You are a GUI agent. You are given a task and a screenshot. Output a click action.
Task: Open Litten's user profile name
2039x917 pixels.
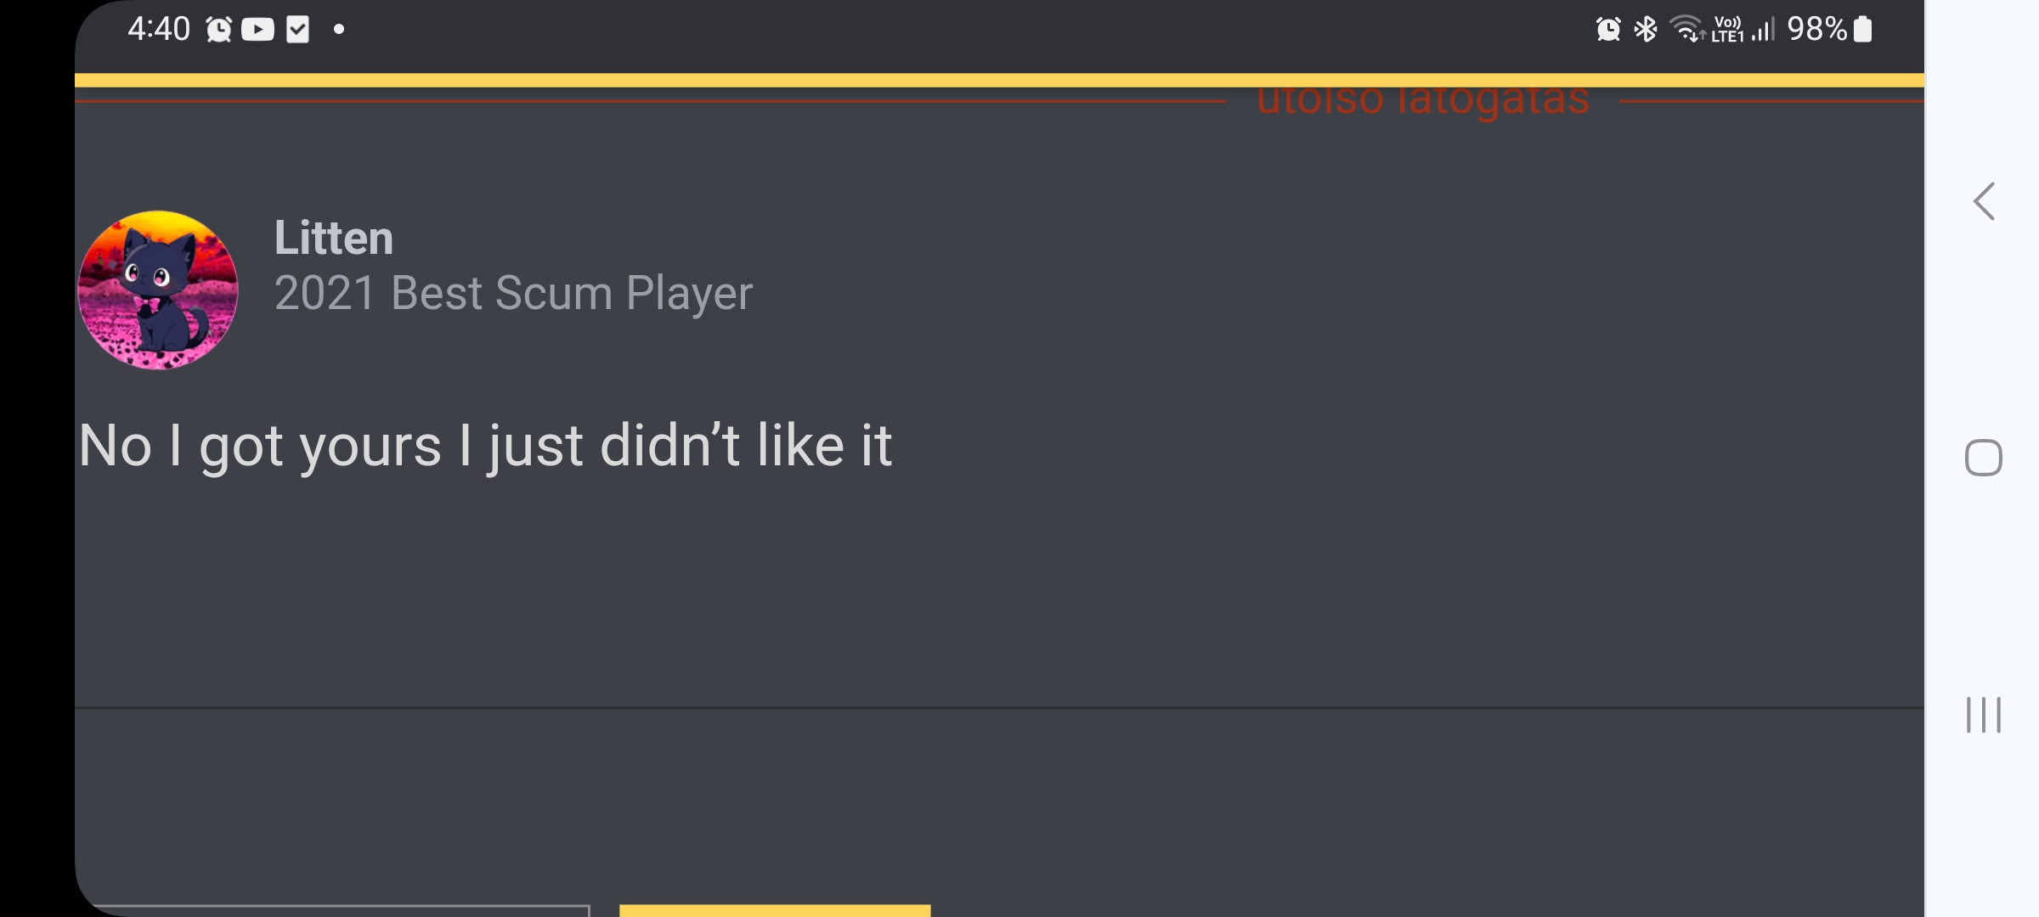pyautogui.click(x=334, y=238)
